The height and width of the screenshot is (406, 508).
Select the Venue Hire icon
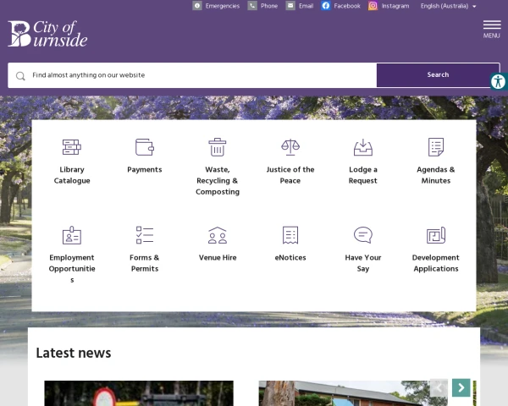pos(218,235)
